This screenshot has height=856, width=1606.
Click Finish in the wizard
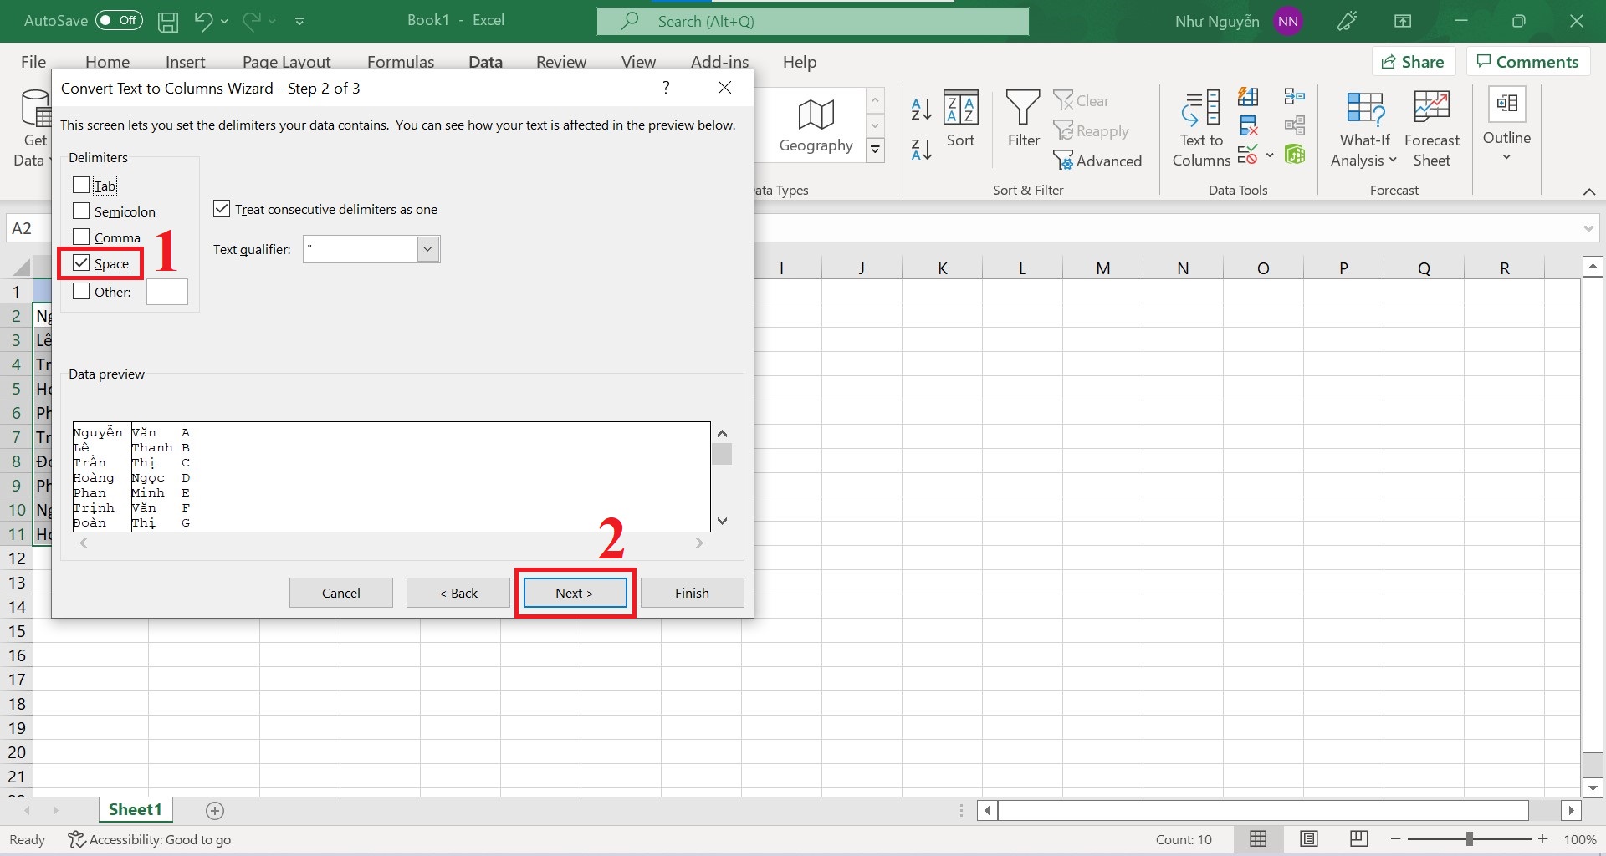pyautogui.click(x=693, y=593)
